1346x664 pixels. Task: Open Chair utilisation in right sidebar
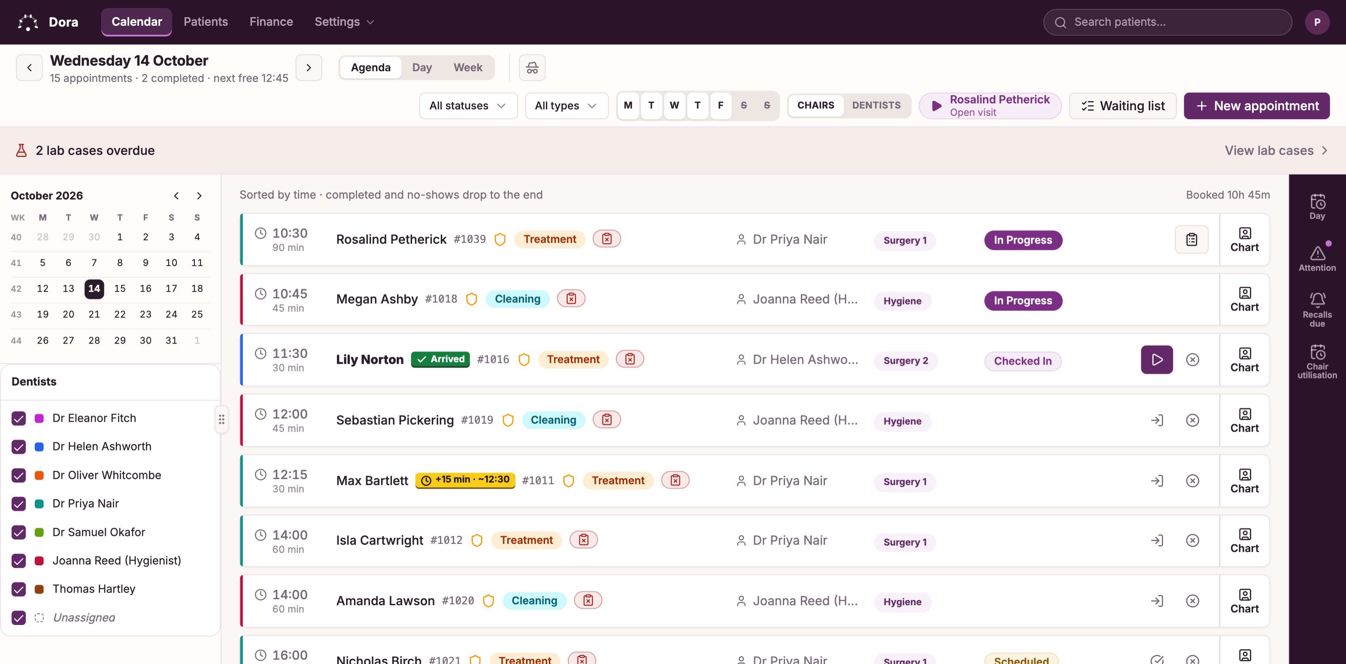pyautogui.click(x=1317, y=361)
